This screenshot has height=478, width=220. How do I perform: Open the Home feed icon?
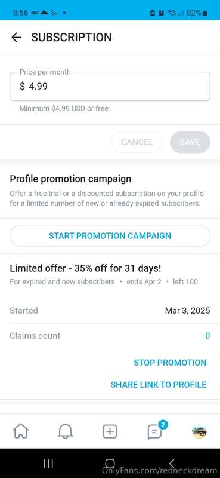point(20,431)
